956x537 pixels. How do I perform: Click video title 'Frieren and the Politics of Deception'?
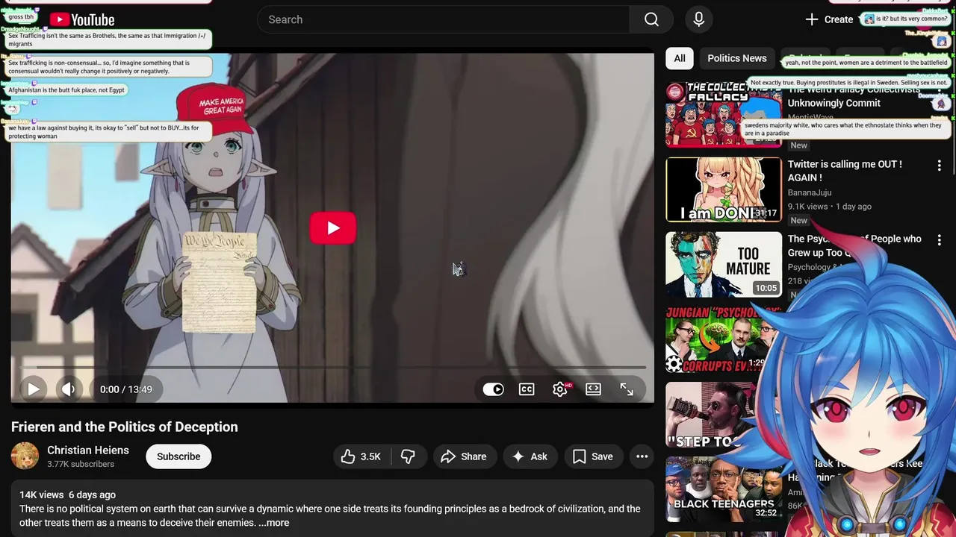125,427
